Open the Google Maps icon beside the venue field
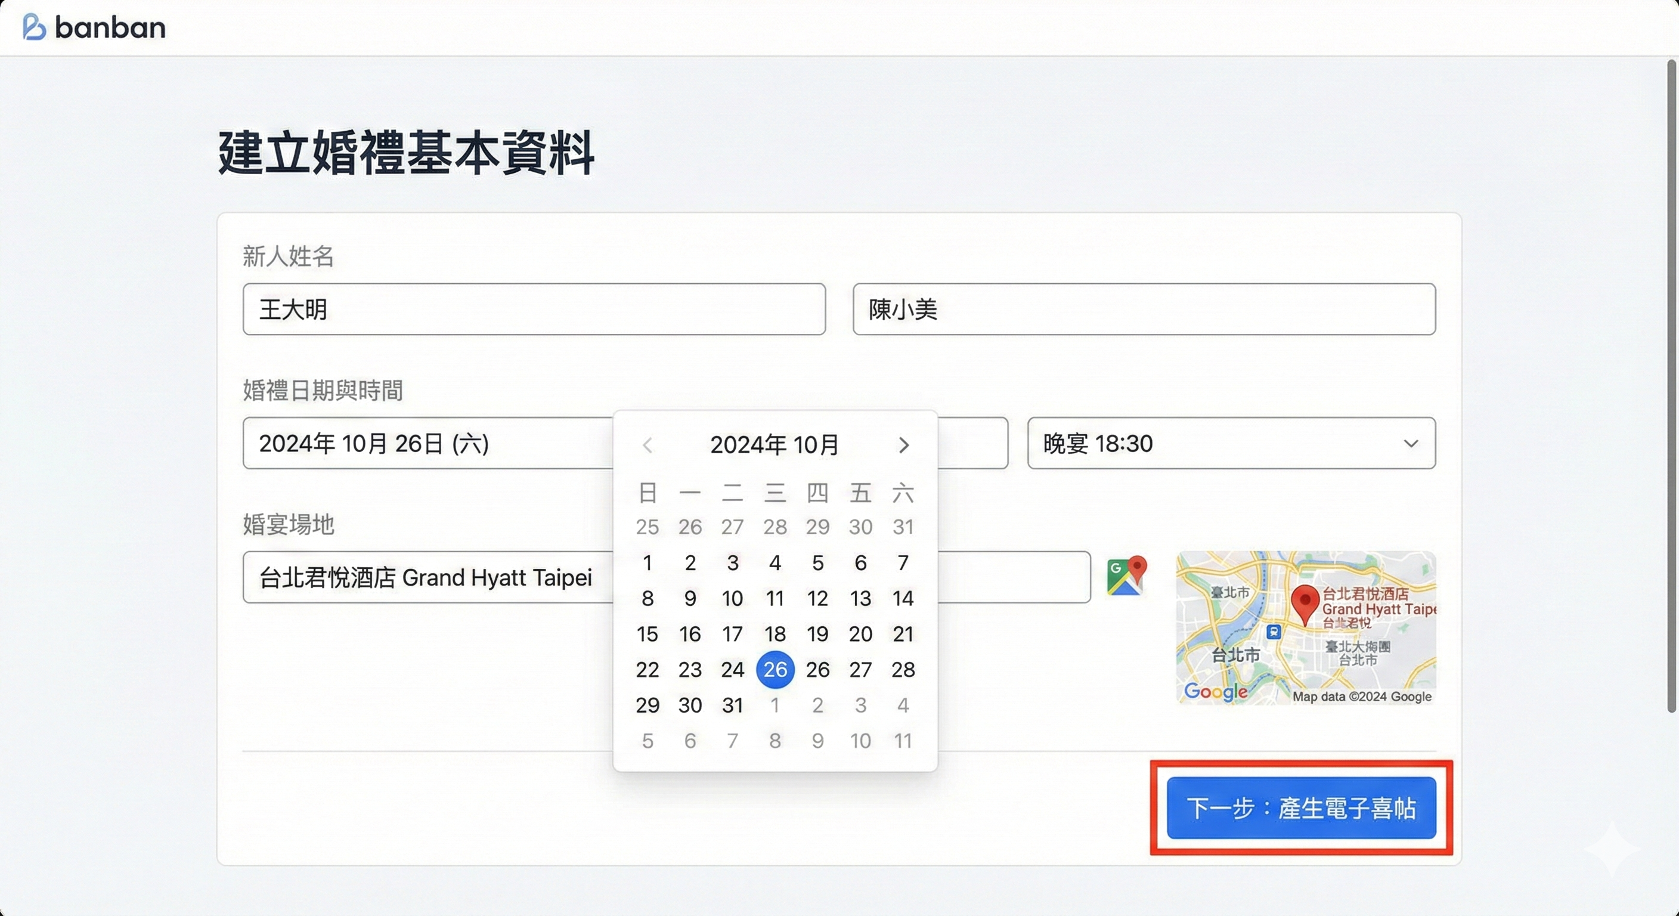 click(1125, 576)
